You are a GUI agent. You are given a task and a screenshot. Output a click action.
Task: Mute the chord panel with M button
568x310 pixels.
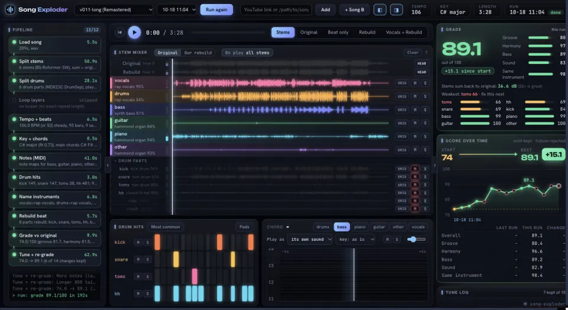pyautogui.click(x=388, y=240)
